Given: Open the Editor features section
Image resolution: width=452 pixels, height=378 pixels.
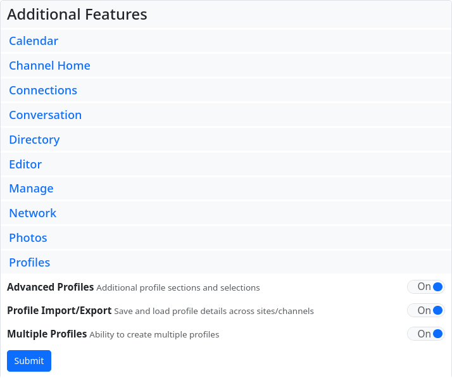Looking at the screenshot, I should [25, 165].
